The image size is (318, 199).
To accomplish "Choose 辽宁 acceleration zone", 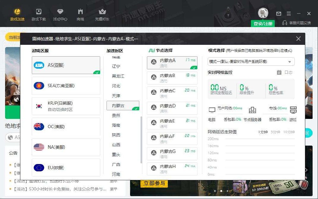I will pyautogui.click(x=116, y=66).
